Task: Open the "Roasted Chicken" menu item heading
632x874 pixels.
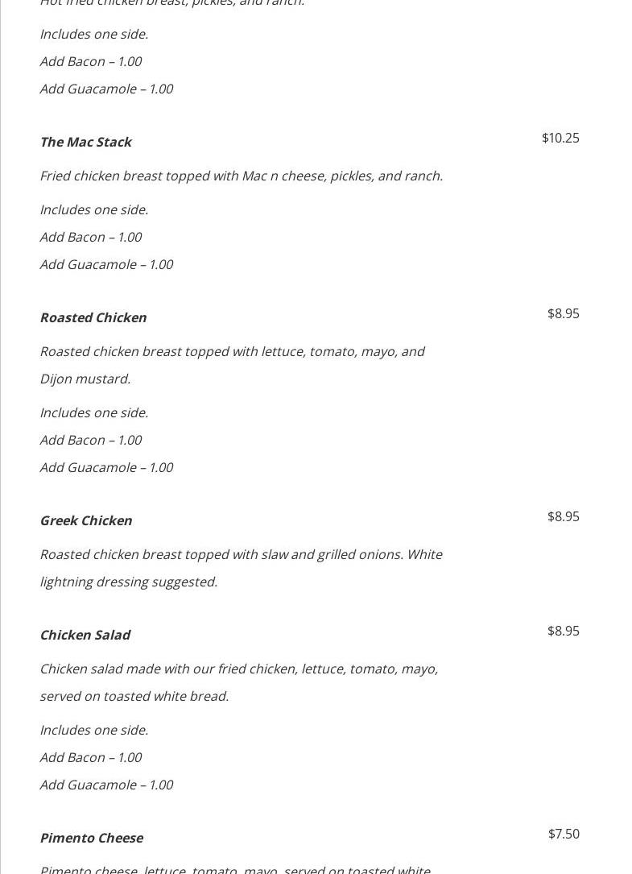Action: (x=93, y=317)
